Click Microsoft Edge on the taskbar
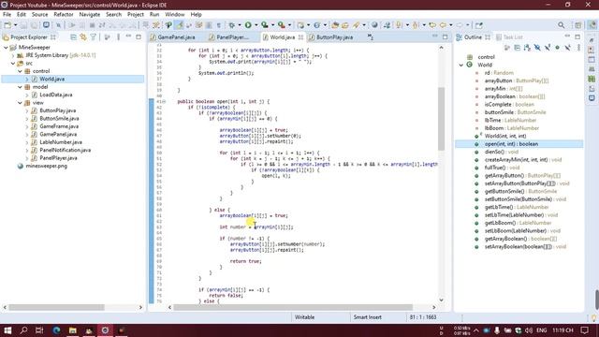This screenshot has width=599, height=337. tap(56, 330)
